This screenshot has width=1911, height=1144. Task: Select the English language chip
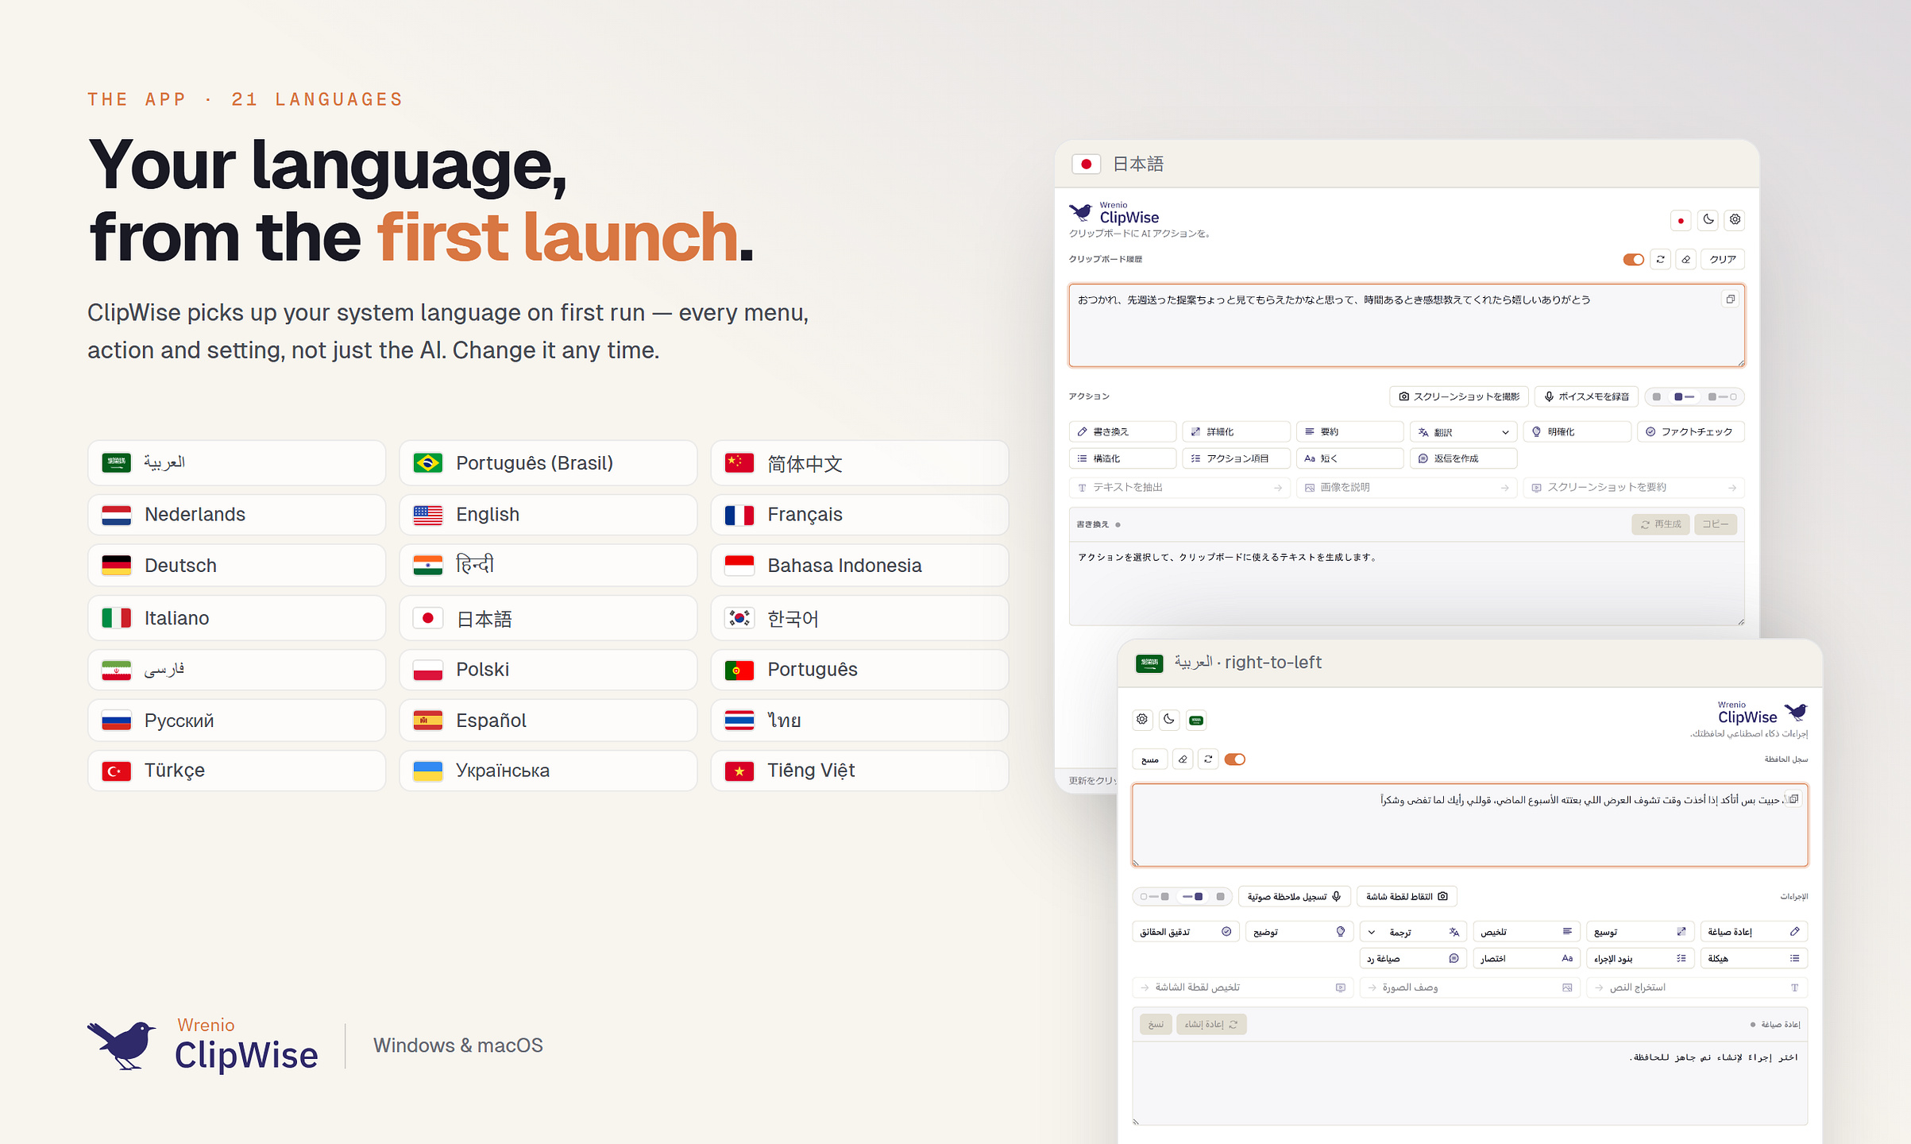pyautogui.click(x=548, y=515)
